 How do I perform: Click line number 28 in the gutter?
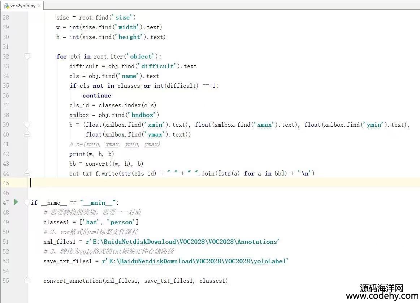point(6,17)
